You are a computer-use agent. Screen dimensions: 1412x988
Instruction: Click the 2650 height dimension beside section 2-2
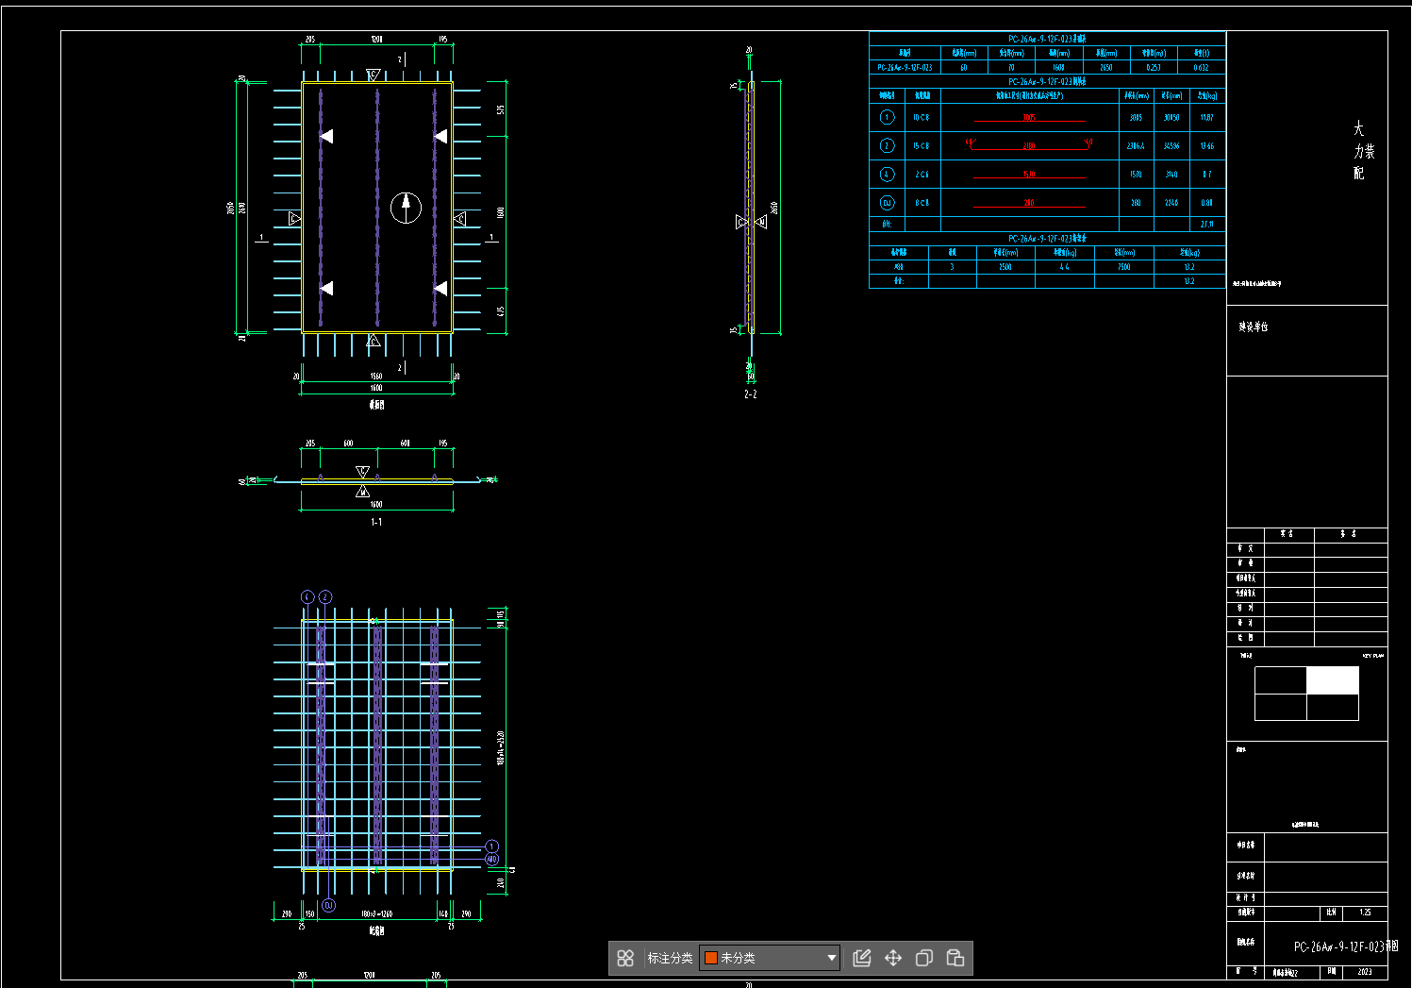click(774, 208)
